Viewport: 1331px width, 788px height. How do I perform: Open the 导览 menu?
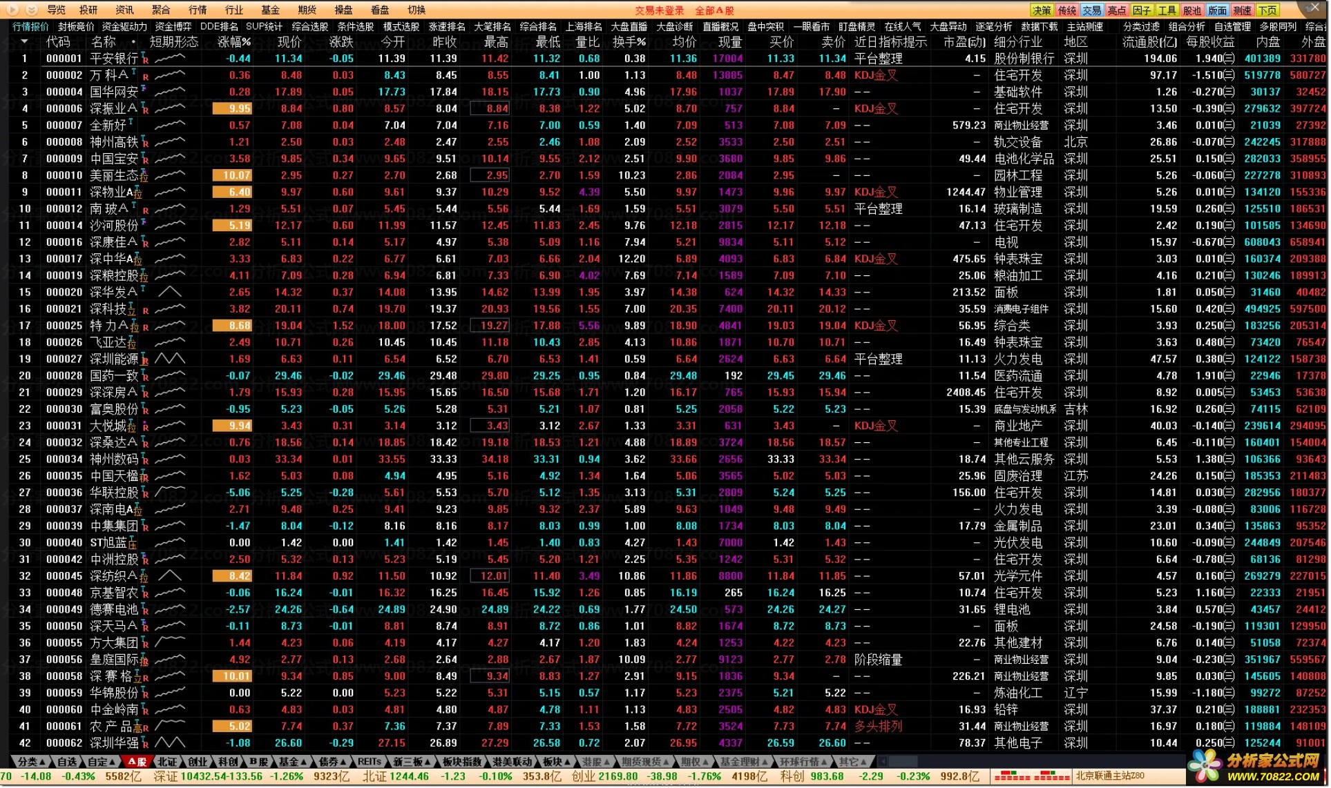pyautogui.click(x=56, y=10)
